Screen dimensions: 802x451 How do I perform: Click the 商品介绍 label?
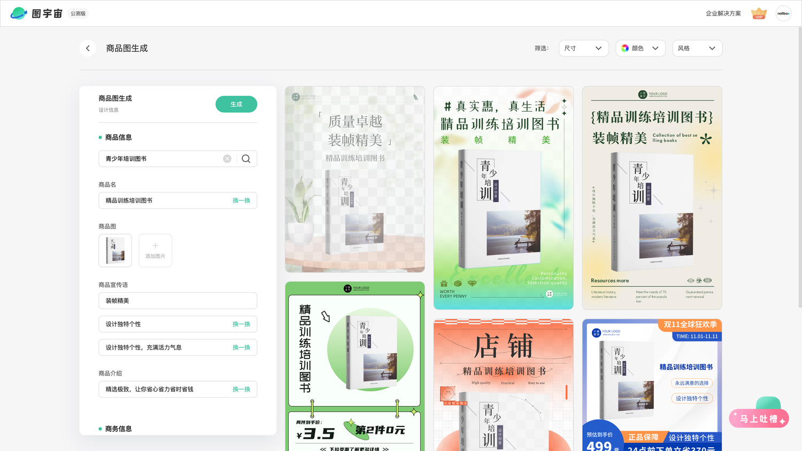(x=110, y=373)
